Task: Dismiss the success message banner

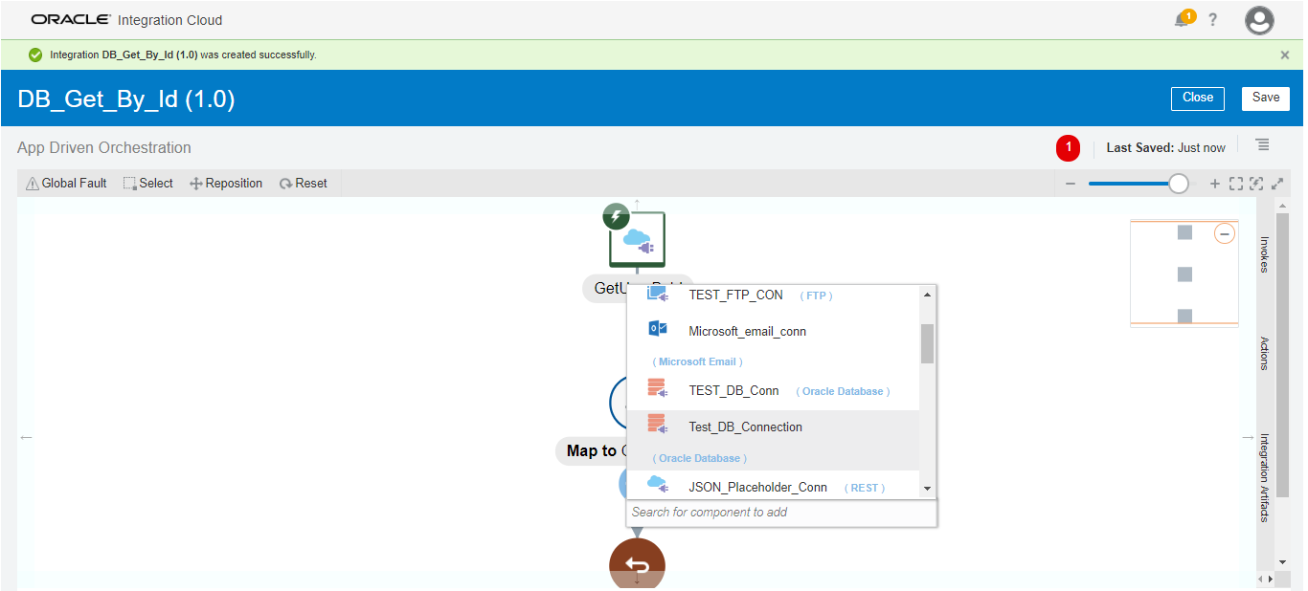Action: click(x=1285, y=55)
